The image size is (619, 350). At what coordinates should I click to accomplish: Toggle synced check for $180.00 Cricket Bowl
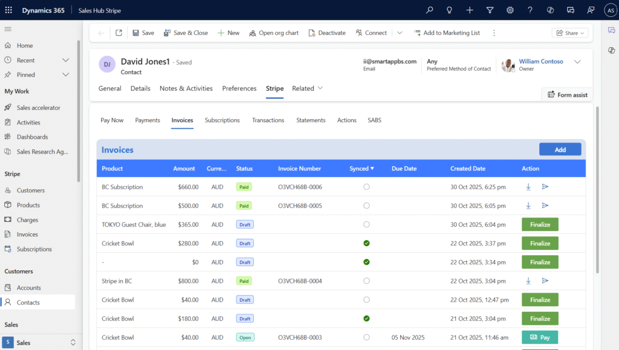366,319
